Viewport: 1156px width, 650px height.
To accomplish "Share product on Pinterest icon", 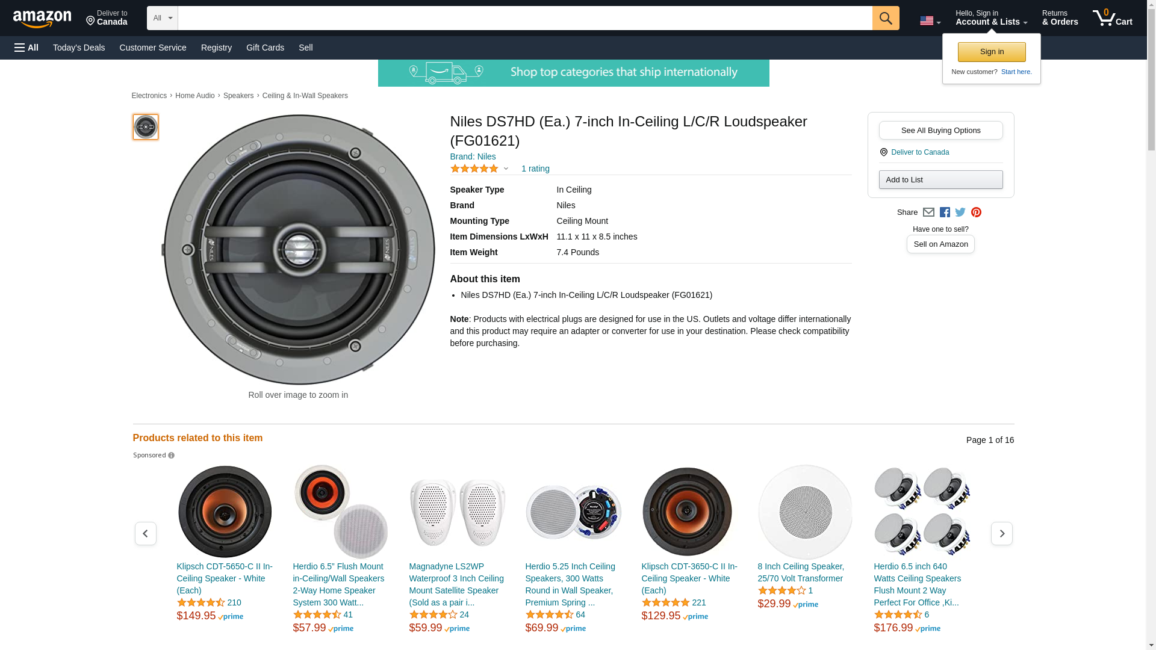I will point(976,212).
